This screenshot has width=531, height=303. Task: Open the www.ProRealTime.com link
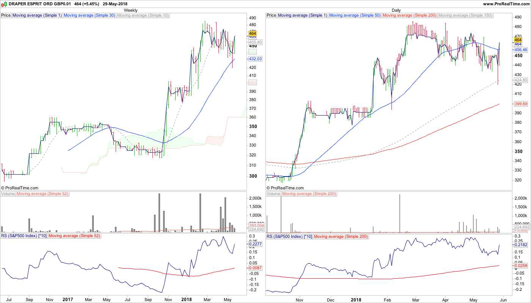pos(506,4)
